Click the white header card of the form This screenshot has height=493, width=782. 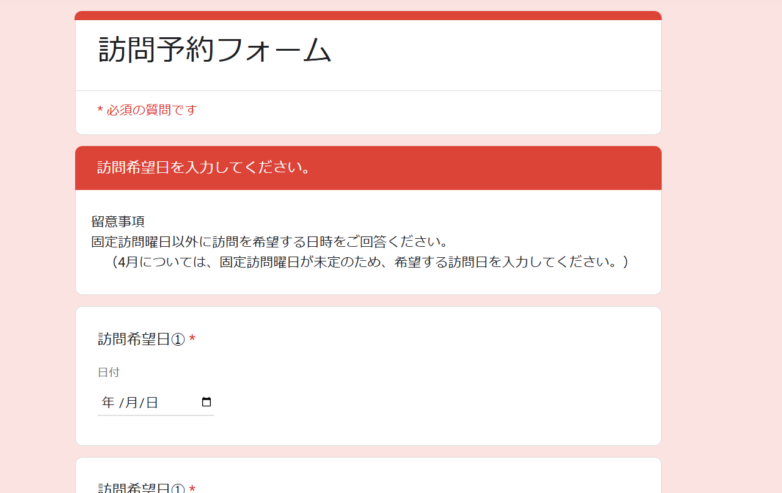pyautogui.click(x=368, y=53)
